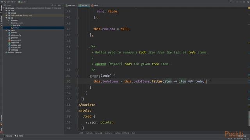Image resolution: width=250 pixels, height=140 pixels.
Task: Open the Project view selector dropdown
Action: 11,5
